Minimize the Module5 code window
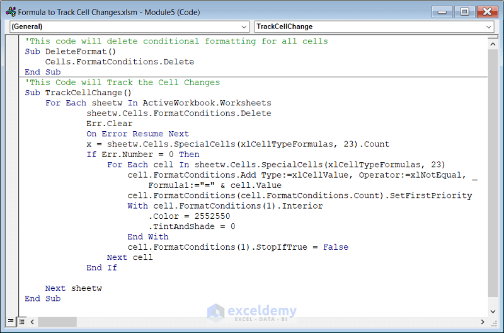The height and width of the screenshot is (333, 504). point(442,12)
